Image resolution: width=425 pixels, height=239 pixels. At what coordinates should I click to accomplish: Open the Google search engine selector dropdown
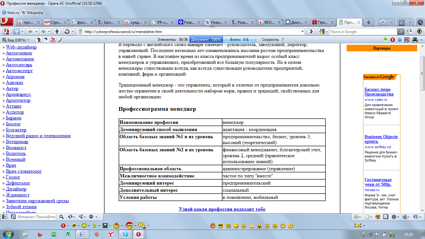(324, 31)
